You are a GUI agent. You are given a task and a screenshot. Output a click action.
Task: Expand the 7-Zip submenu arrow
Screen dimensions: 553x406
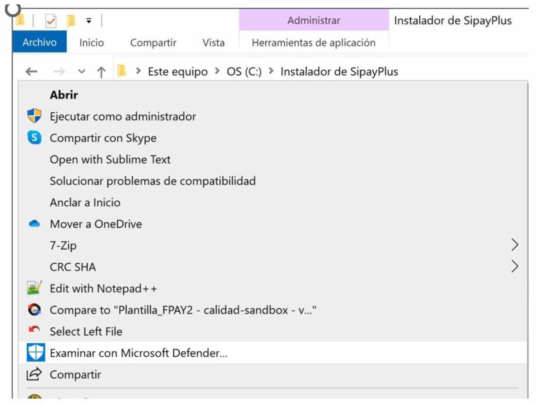[515, 245]
